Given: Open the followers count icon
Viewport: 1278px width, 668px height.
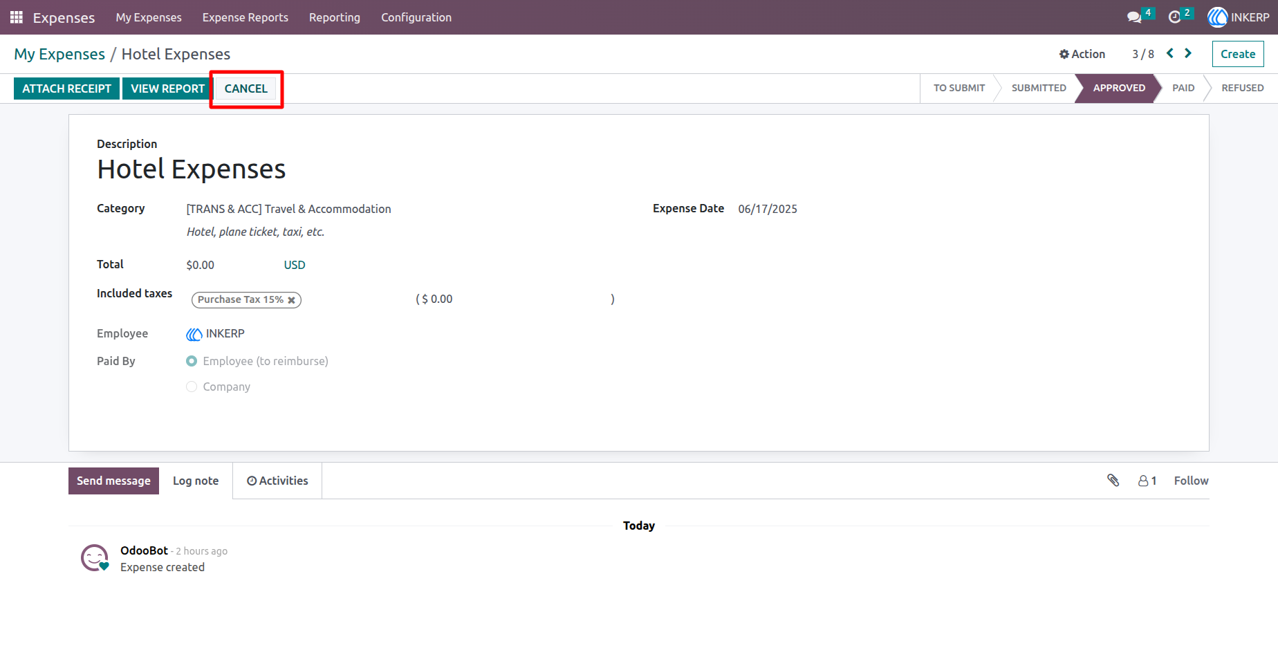Looking at the screenshot, I should tap(1147, 481).
